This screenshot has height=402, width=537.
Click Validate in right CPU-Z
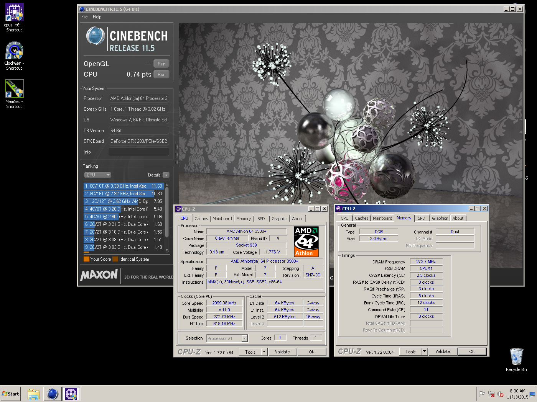[x=443, y=351]
